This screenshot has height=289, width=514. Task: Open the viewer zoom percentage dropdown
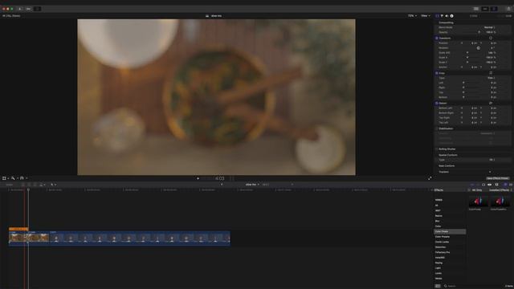pos(412,16)
